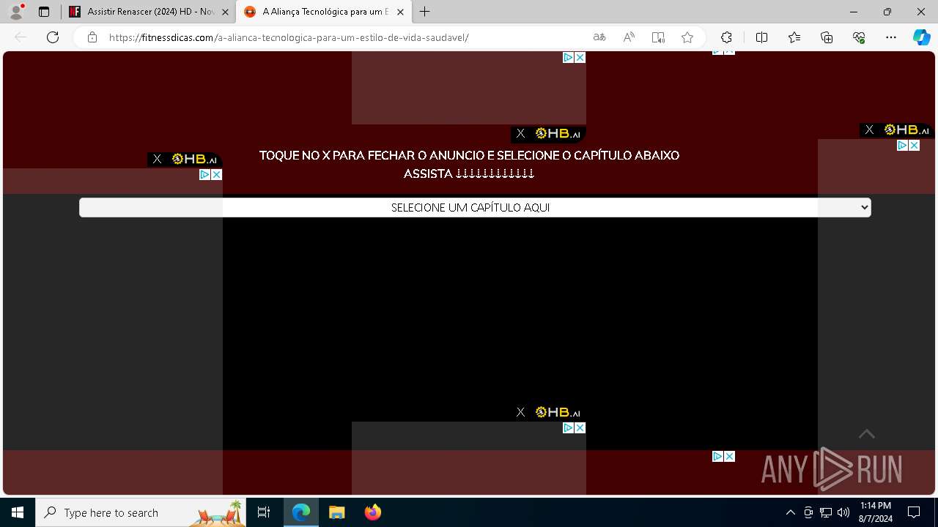Open a new browser tab
The width and height of the screenshot is (938, 527).
click(425, 12)
